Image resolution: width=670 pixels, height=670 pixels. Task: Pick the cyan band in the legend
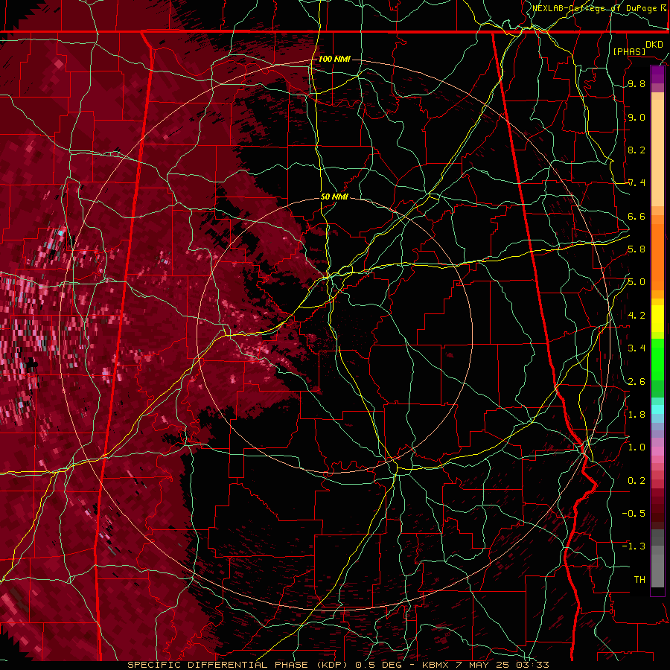[657, 409]
